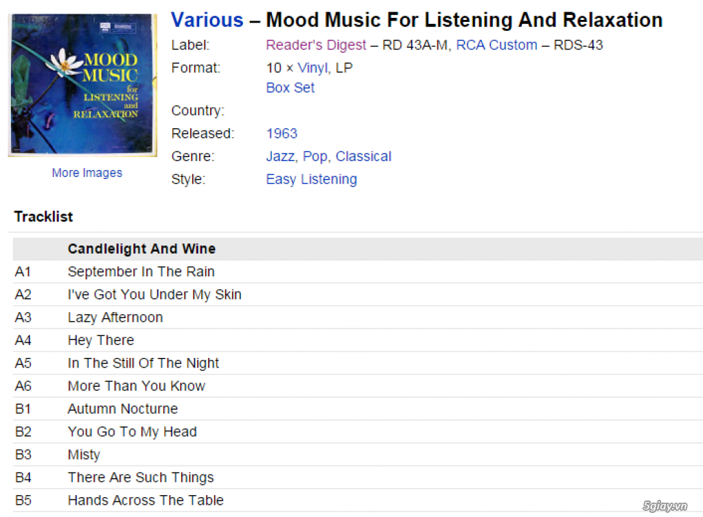Screen dimensions: 703x517
Task: Click the Vinyl format link
Action: pos(313,67)
